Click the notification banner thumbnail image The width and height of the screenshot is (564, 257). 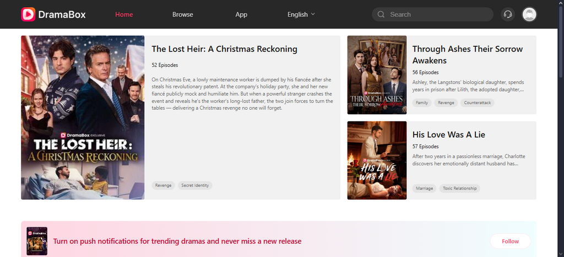pos(37,241)
